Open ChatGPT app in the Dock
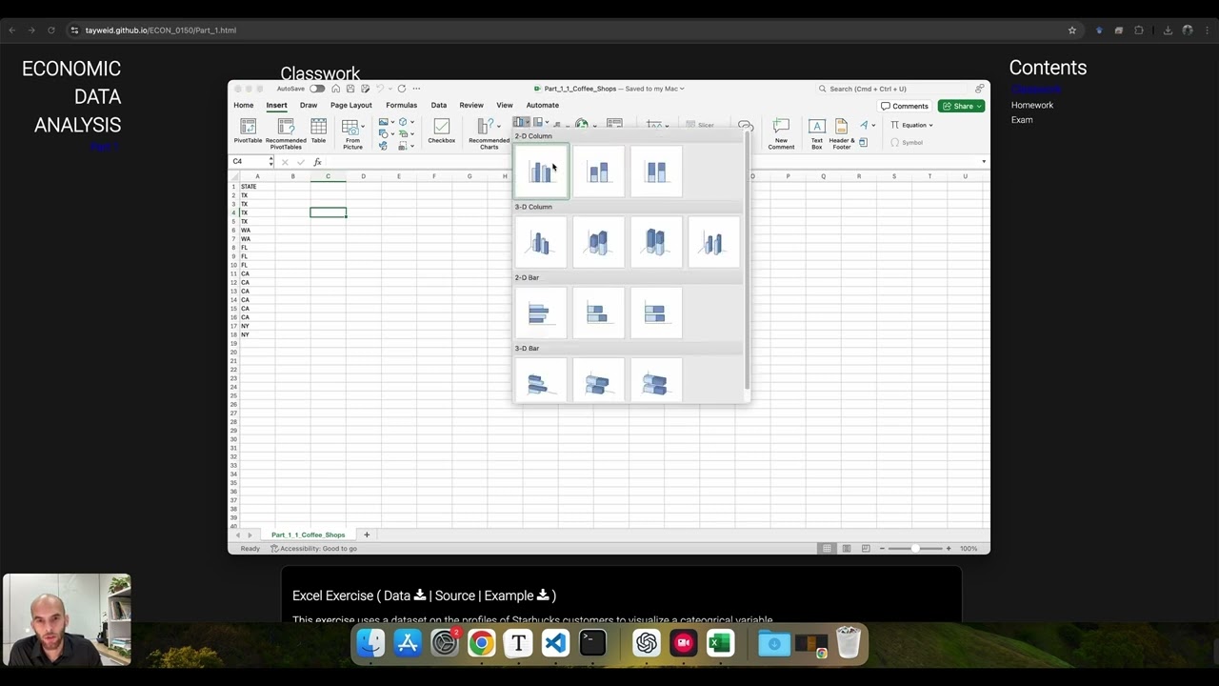The height and width of the screenshot is (686, 1219). (x=647, y=643)
